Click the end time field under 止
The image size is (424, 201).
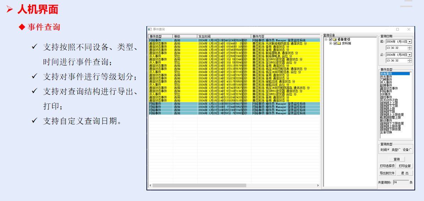tap(397, 61)
